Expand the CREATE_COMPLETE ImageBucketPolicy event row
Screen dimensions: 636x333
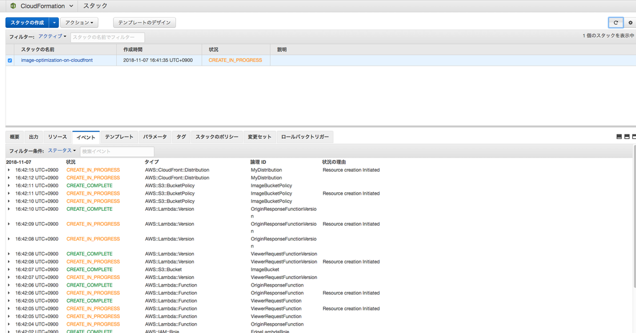[x=9, y=185]
